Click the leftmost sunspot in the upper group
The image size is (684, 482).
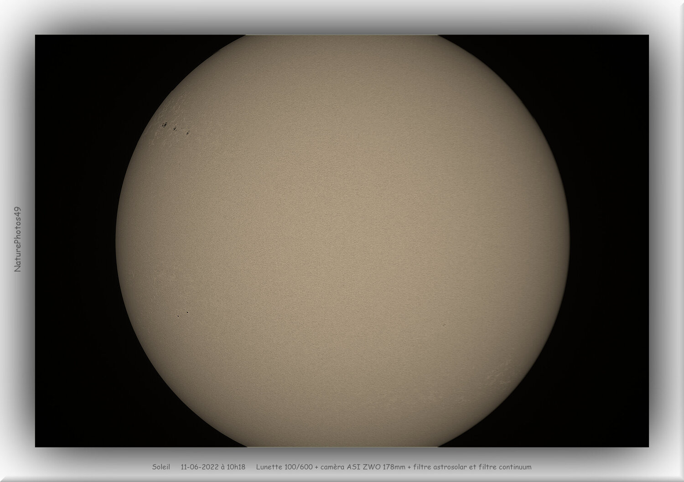tap(164, 124)
